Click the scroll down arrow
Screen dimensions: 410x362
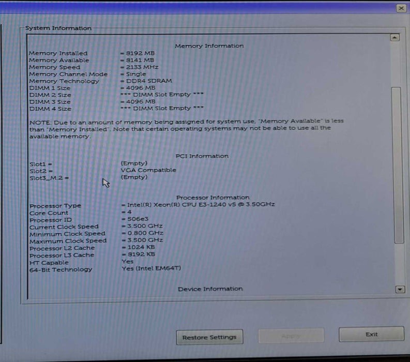400,289
